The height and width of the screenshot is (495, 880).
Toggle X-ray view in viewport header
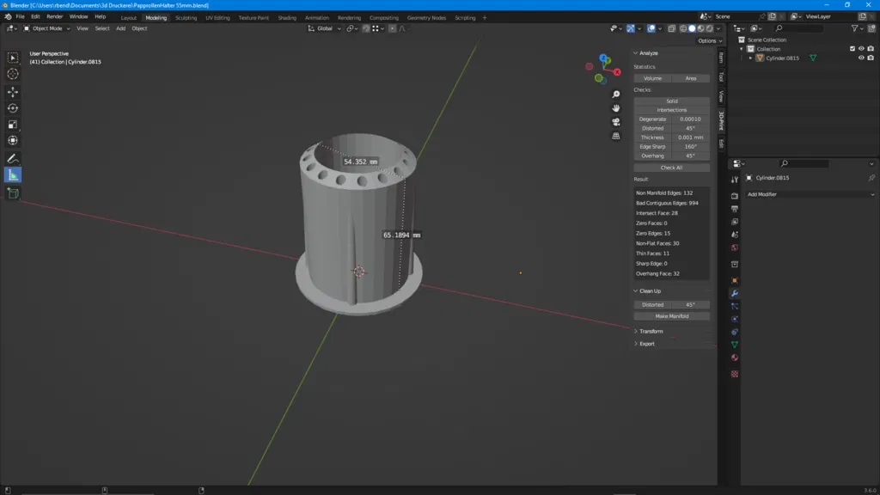(x=672, y=28)
